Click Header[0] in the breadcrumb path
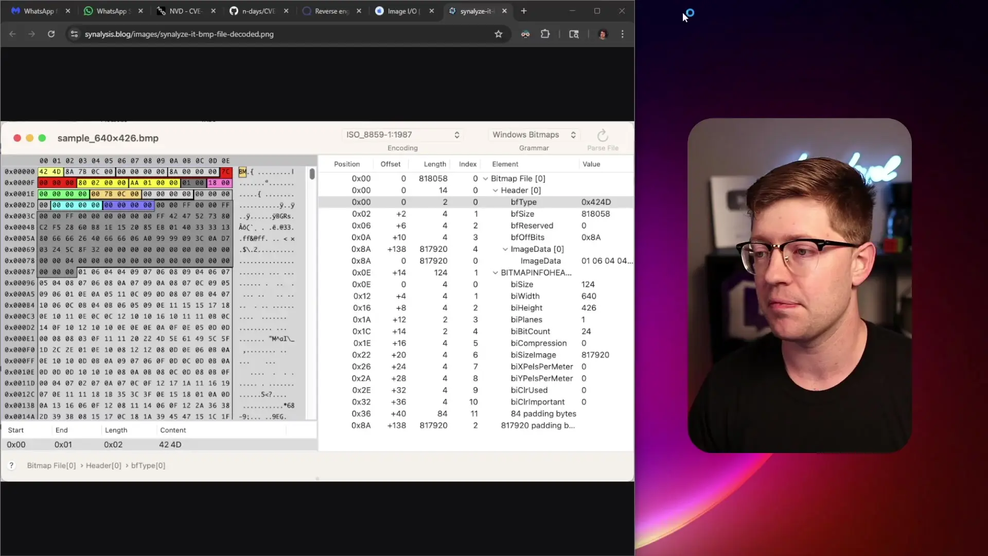The height and width of the screenshot is (556, 988). [x=103, y=465]
